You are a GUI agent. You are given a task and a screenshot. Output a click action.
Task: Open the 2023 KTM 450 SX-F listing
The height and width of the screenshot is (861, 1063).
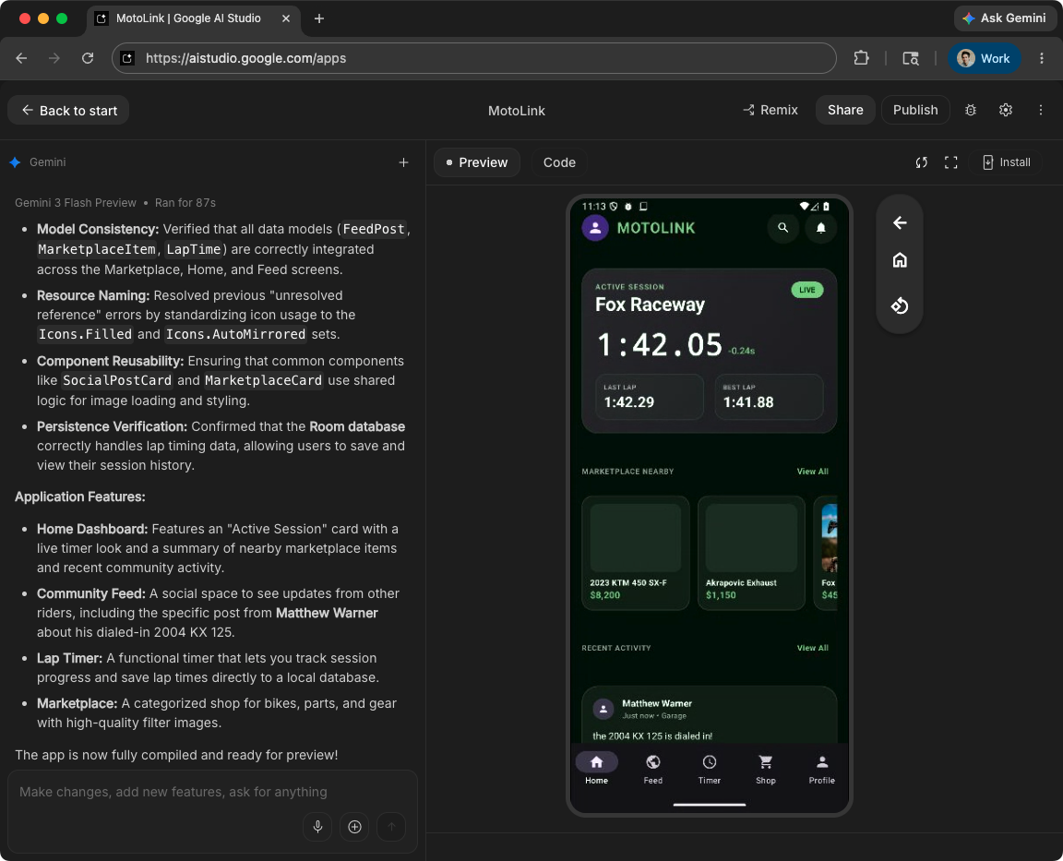tap(635, 553)
